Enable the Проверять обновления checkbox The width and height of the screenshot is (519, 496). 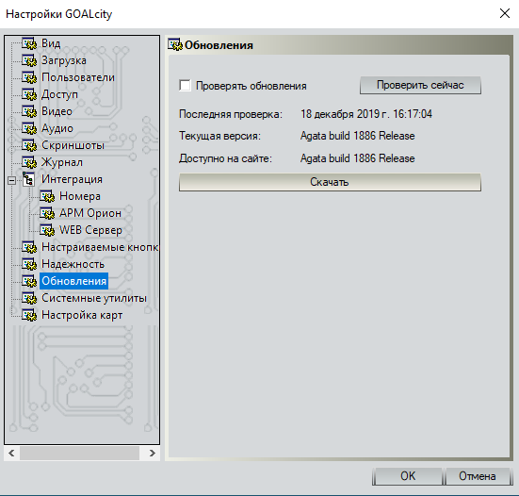pyautogui.click(x=185, y=86)
